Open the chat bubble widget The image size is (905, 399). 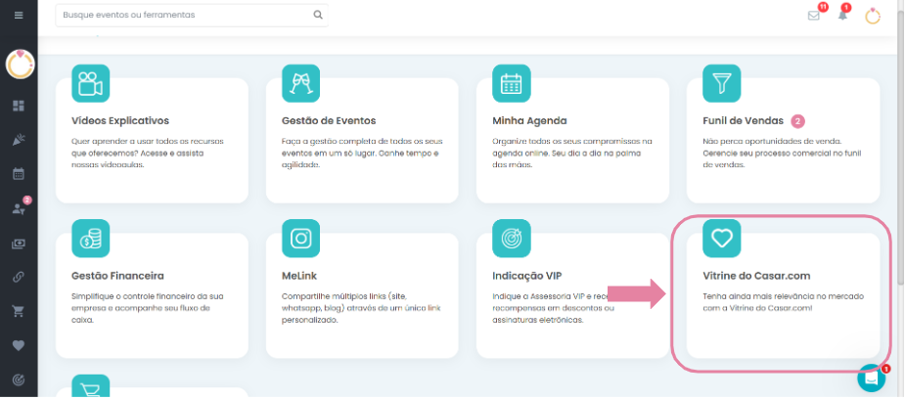pyautogui.click(x=871, y=378)
